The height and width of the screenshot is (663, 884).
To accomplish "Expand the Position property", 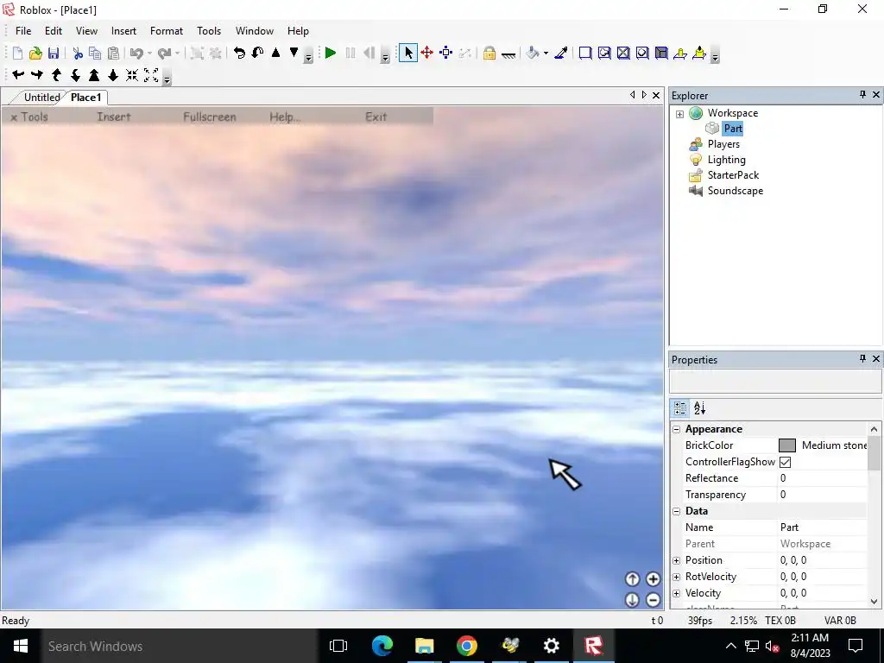I will [x=677, y=560].
